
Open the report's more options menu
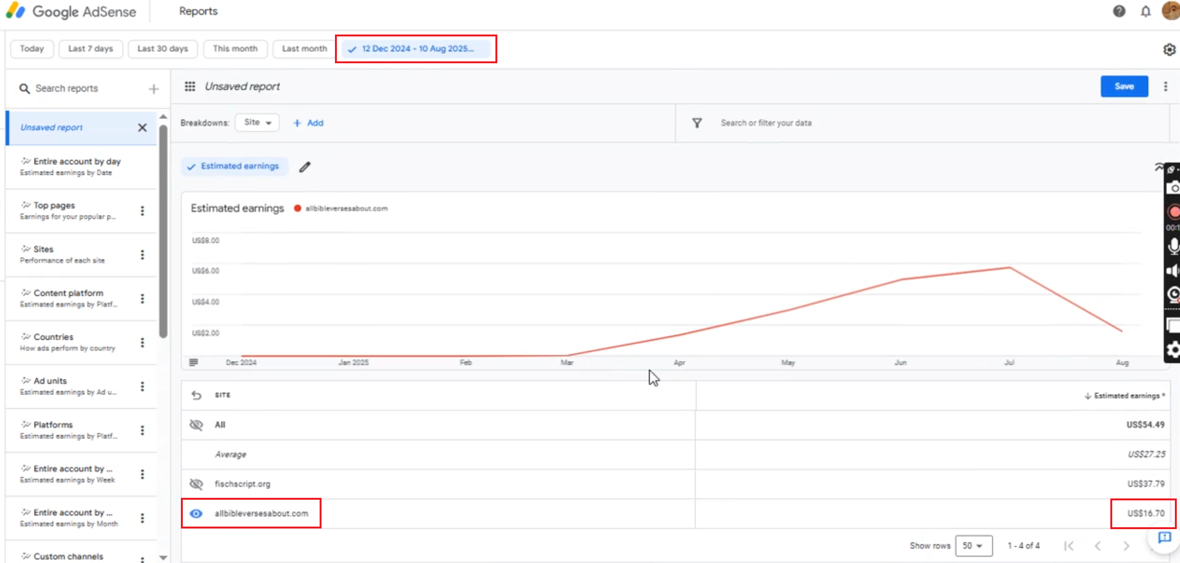click(x=1165, y=86)
